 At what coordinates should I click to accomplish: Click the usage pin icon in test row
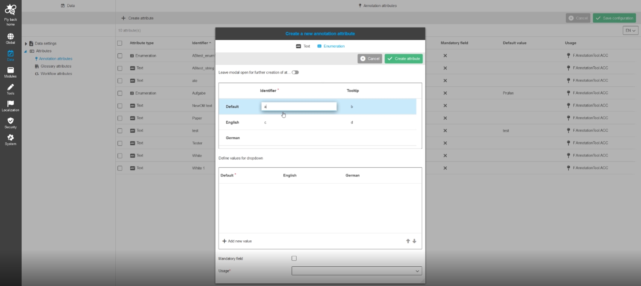[568, 130]
